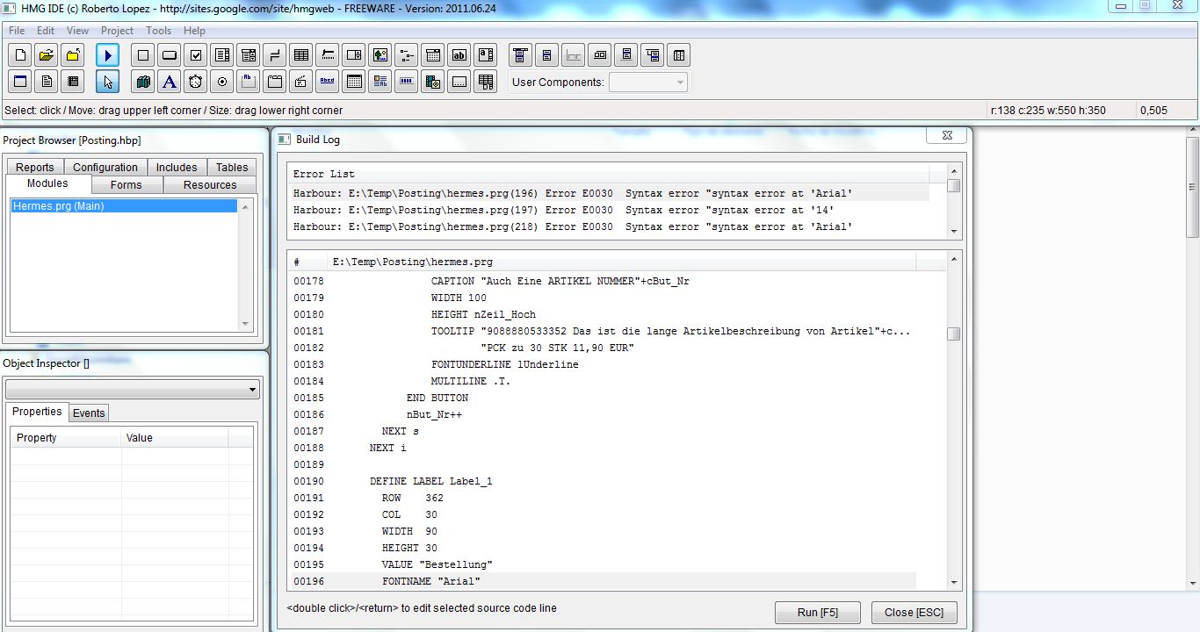The image size is (1200, 632).
Task: Select the ProgressBar control icon
Action: (x=407, y=82)
